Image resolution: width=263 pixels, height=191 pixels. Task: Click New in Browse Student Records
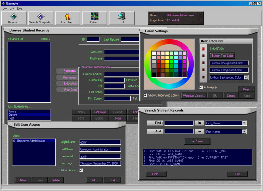(118, 118)
